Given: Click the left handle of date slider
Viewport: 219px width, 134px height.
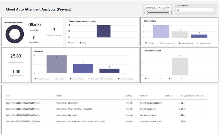Looking at the screenshot, I should click(x=146, y=12).
